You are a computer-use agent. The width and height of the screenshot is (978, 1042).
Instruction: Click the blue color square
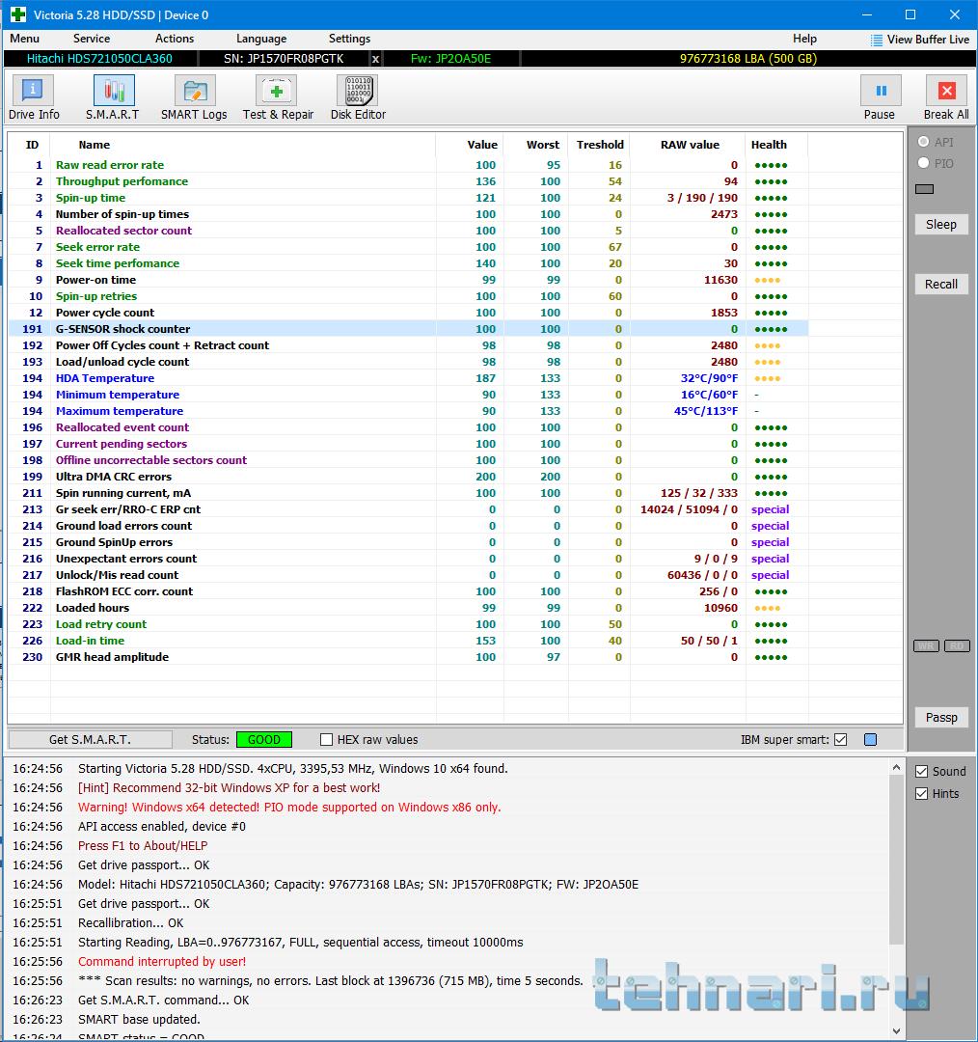[x=871, y=740]
